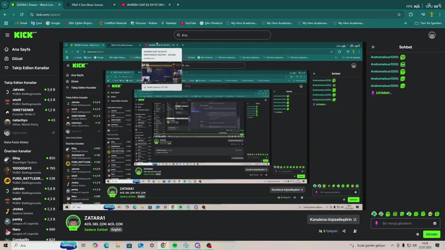Open Jrokez channel in sidebar
The width and height of the screenshot is (445, 250).
pyautogui.click(x=30, y=211)
